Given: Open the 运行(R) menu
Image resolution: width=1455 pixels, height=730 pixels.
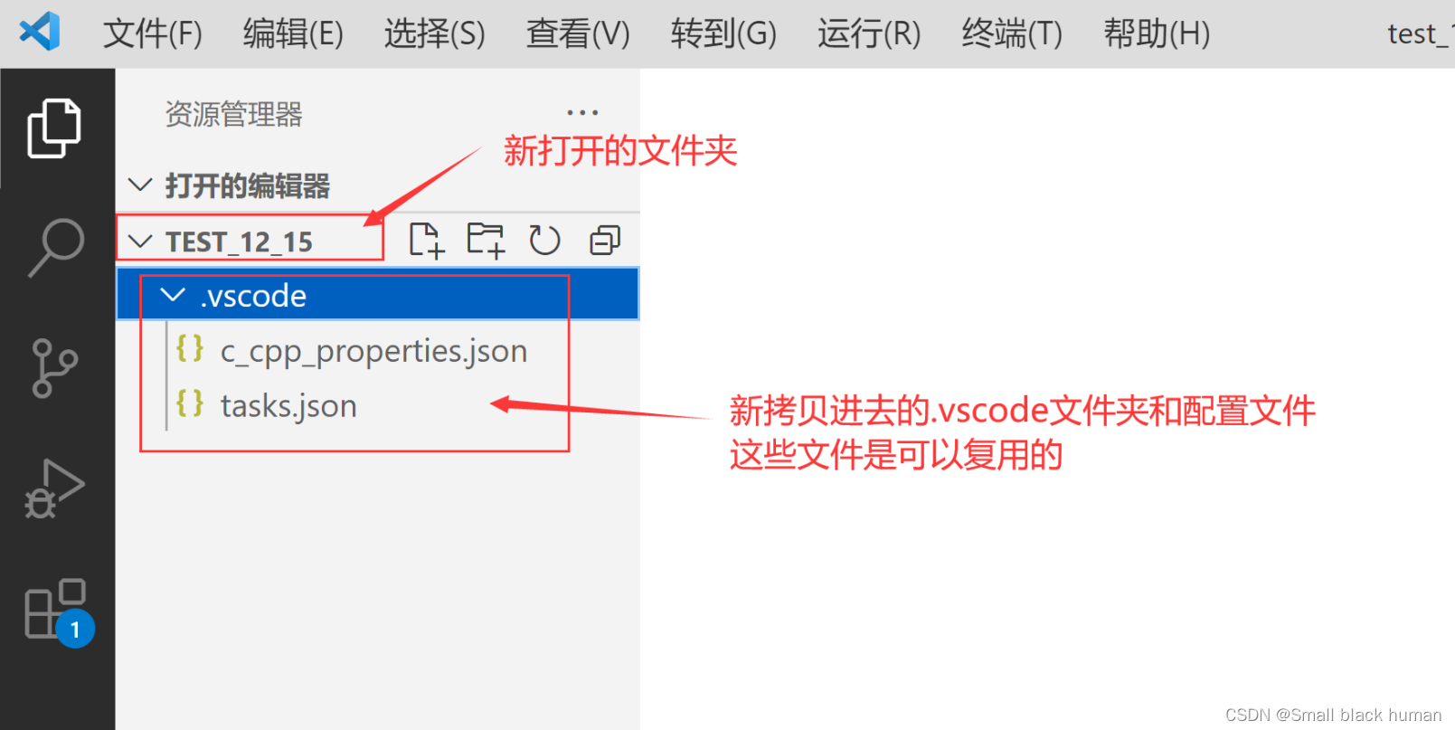Looking at the screenshot, I should point(869,33).
